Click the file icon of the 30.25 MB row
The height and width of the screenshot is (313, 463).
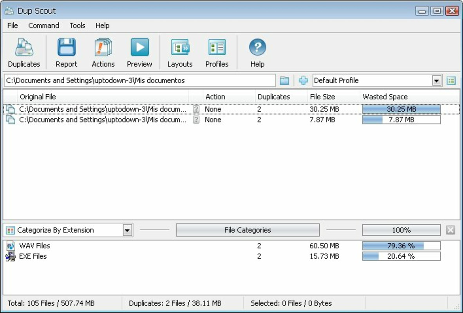pyautogui.click(x=10, y=109)
